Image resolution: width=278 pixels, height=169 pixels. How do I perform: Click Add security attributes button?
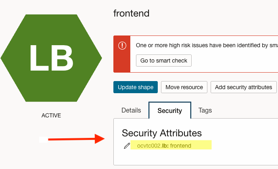tap(243, 87)
